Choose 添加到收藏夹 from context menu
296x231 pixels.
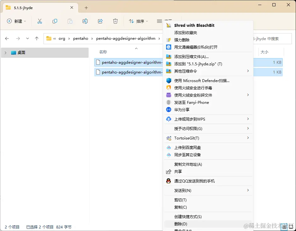pos(208,33)
